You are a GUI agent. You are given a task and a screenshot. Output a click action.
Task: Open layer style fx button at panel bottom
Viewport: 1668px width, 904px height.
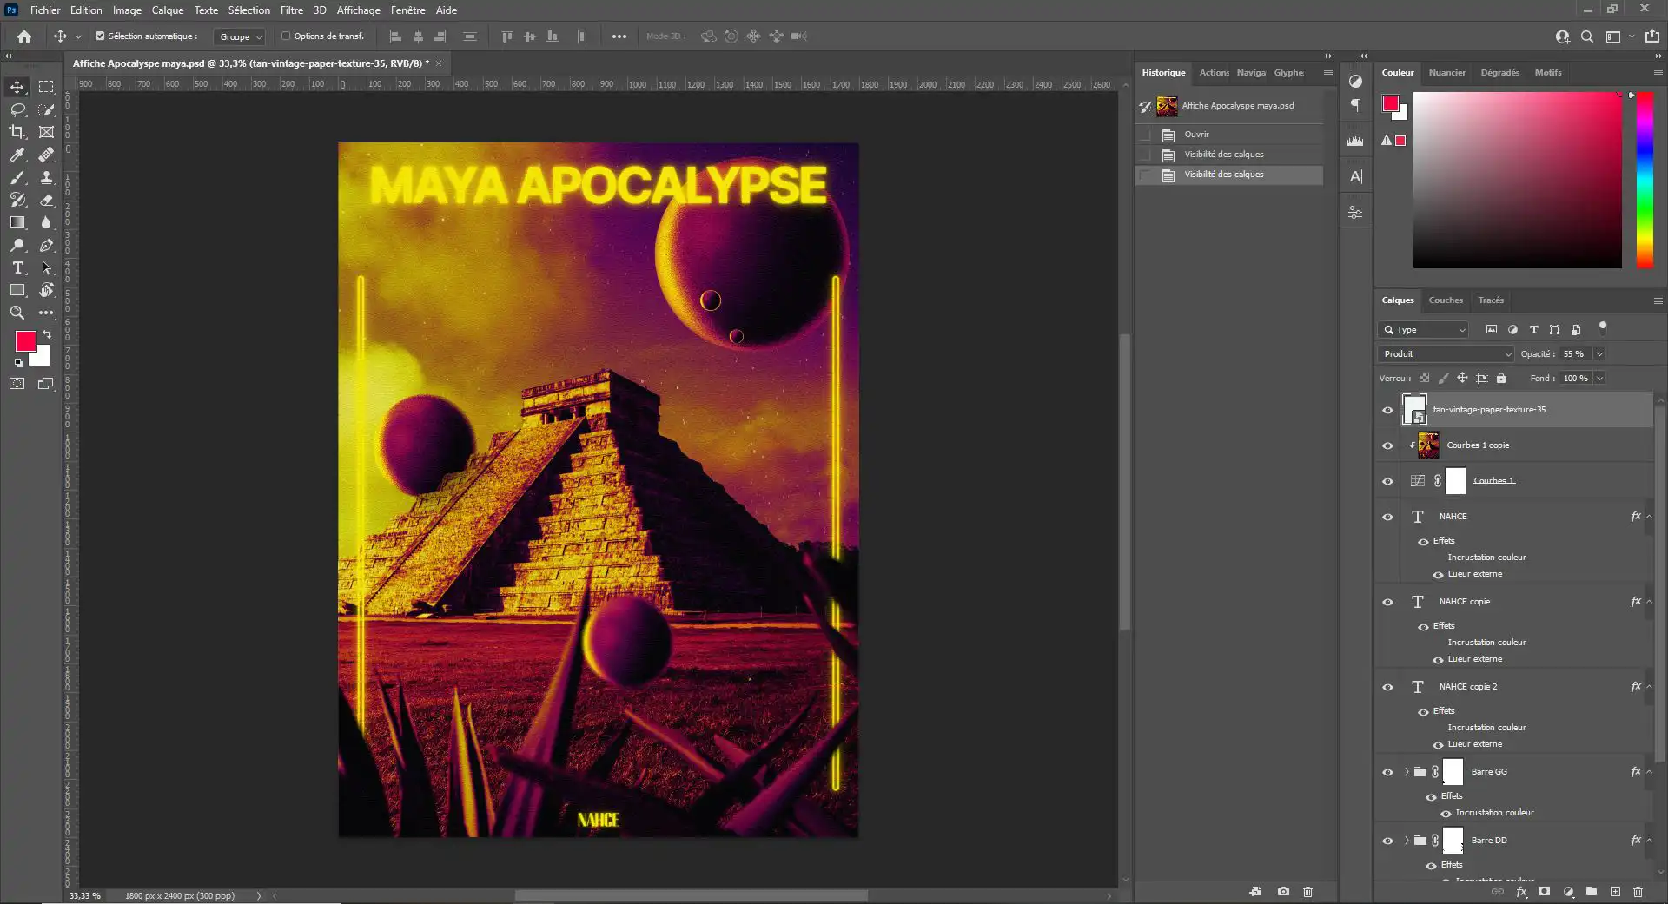point(1521,892)
